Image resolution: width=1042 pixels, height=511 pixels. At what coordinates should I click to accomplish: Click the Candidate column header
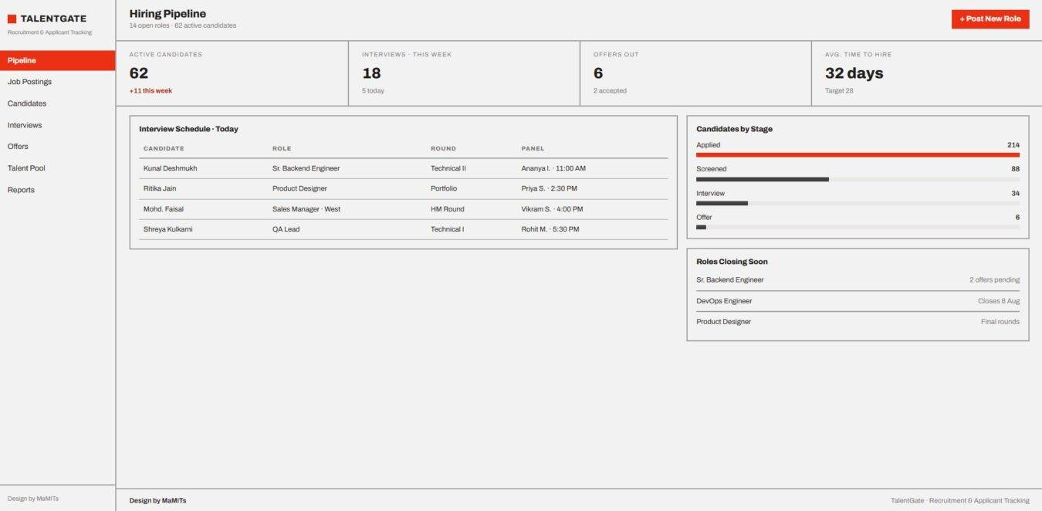pyautogui.click(x=164, y=148)
